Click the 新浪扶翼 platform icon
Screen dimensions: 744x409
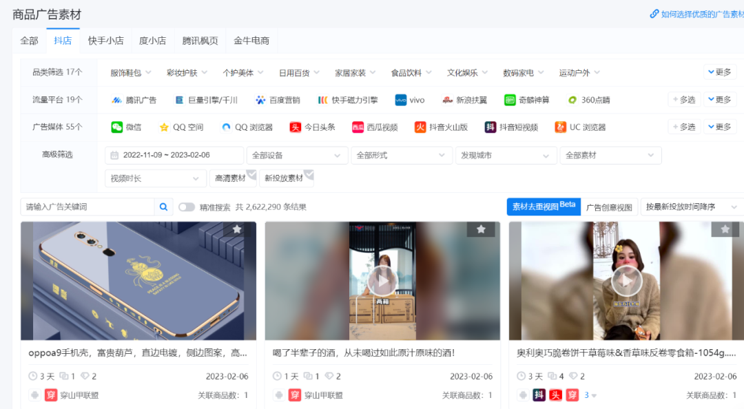pos(447,100)
